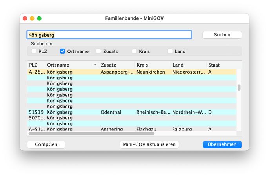The width and height of the screenshot is (269, 177).
Task: Click the Staat column header
Action: click(220, 65)
